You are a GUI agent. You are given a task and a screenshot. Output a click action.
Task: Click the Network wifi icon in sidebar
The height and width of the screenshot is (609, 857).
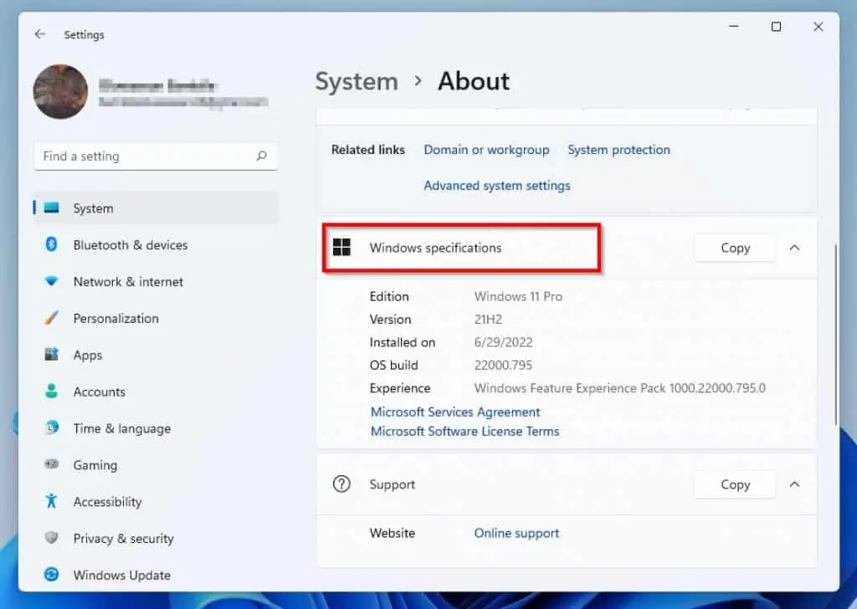click(51, 281)
